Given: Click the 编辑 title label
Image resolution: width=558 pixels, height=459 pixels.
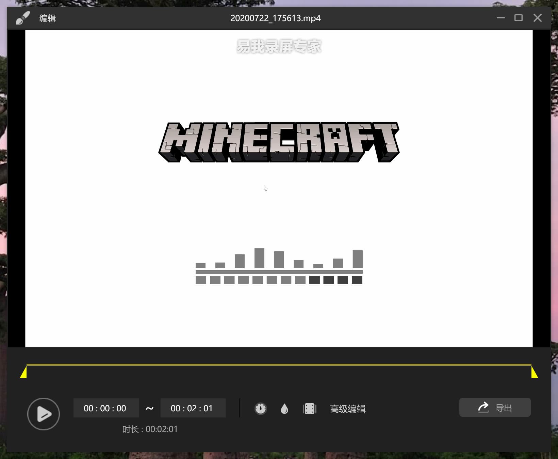Looking at the screenshot, I should click(x=48, y=18).
